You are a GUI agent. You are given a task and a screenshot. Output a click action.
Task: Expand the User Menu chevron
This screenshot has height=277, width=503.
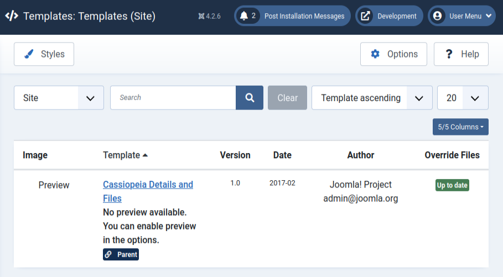(489, 16)
